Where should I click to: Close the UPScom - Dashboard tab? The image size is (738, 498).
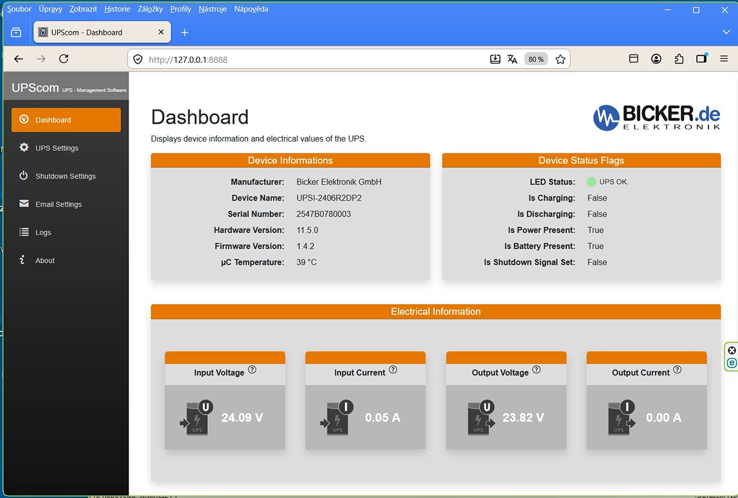pos(161,32)
